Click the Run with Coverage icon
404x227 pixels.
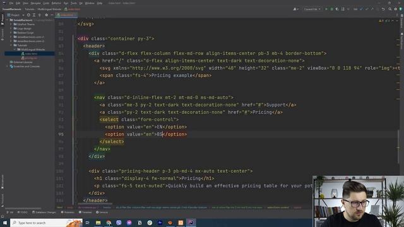(337, 9)
